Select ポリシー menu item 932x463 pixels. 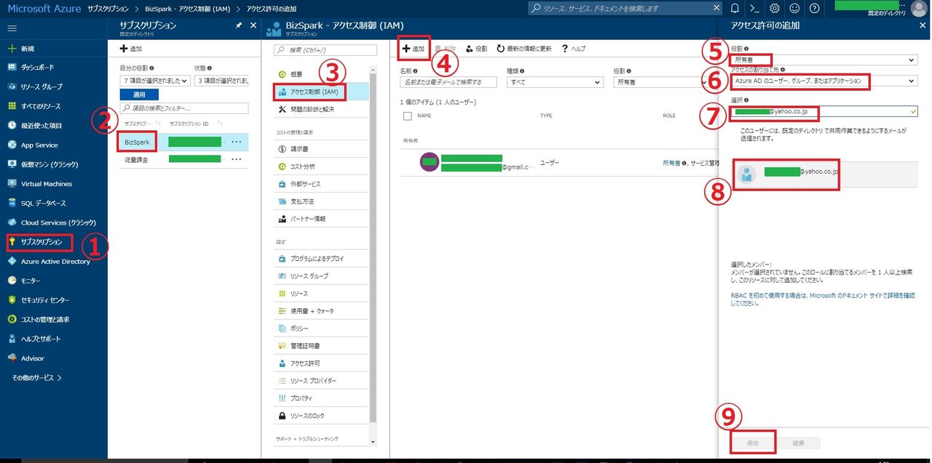pos(321,329)
